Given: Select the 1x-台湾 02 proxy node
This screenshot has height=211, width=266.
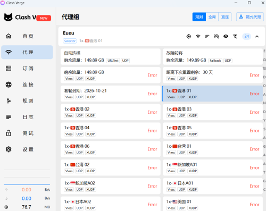Looking at the screenshot, I should tap(110, 167).
